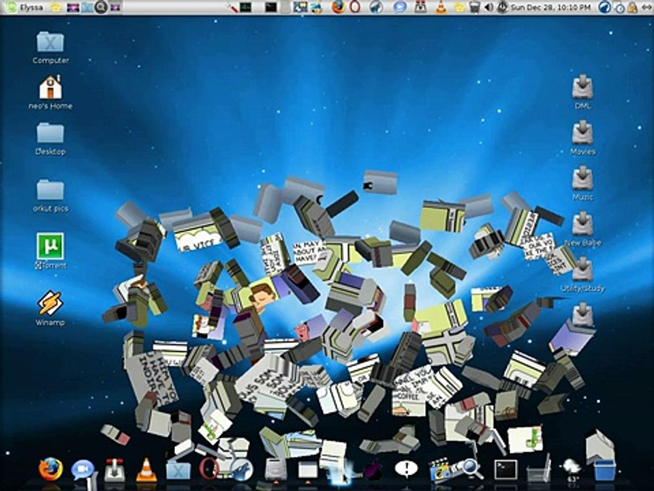Screen dimensions: 654x491
Task: Open the Computer desktop icon
Action: tap(50, 47)
